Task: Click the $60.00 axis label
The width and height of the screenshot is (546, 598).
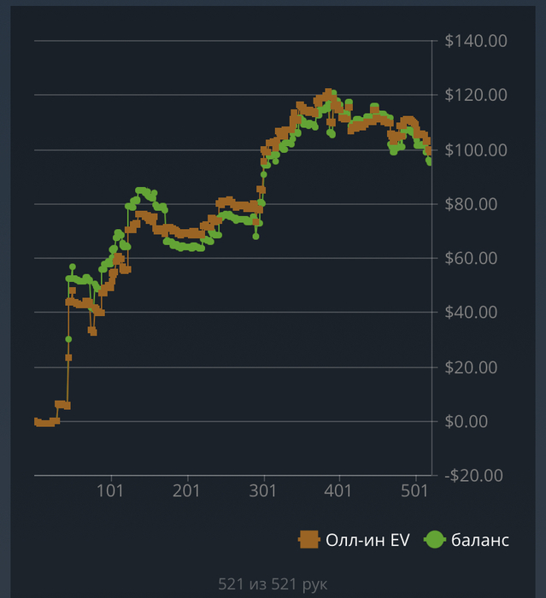Action: pyautogui.click(x=471, y=258)
